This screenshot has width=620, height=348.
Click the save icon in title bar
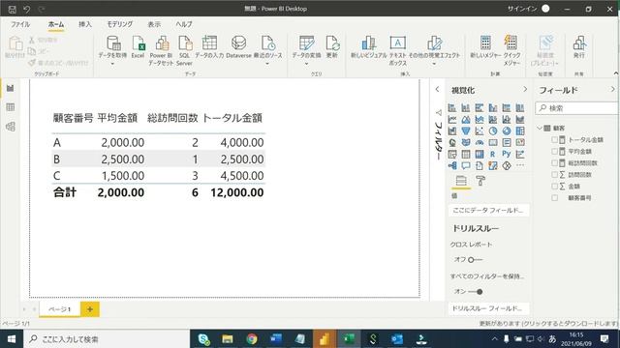pos(13,9)
